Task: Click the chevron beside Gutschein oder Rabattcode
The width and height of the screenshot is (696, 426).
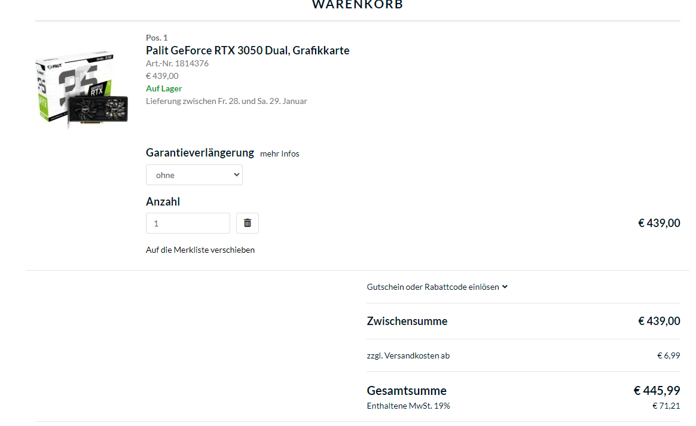Action: (x=505, y=287)
